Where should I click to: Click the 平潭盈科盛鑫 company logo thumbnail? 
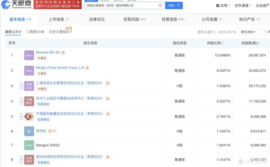(29, 117)
